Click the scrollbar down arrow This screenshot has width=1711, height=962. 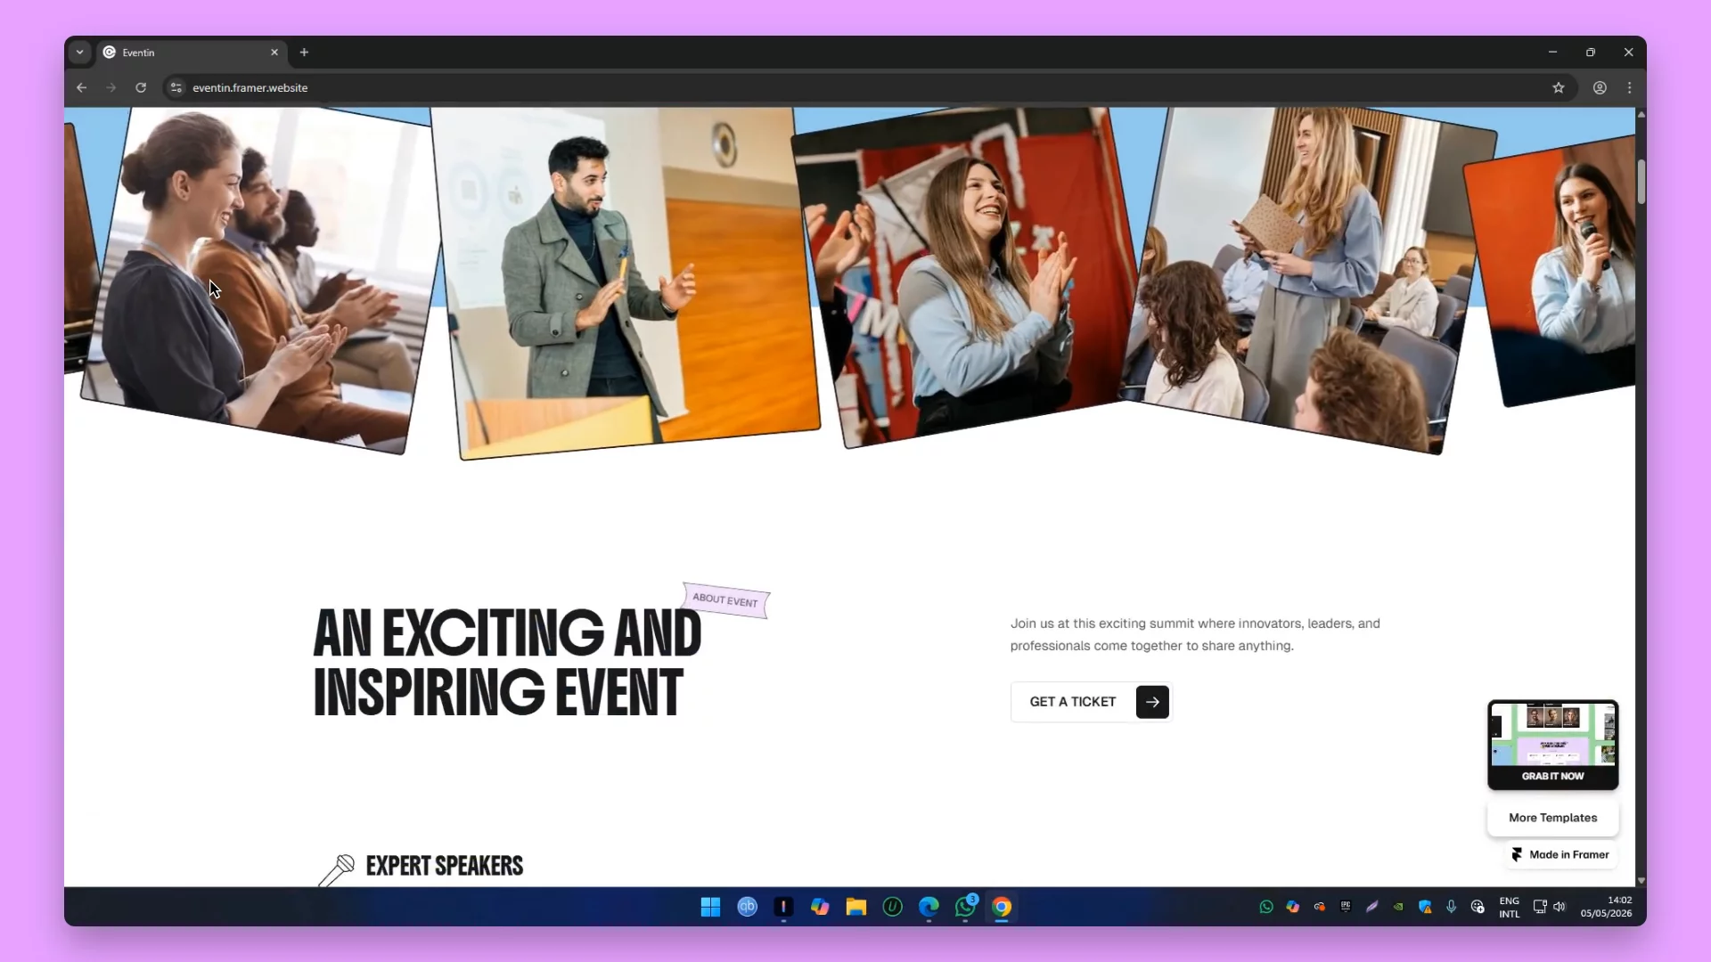(x=1641, y=880)
